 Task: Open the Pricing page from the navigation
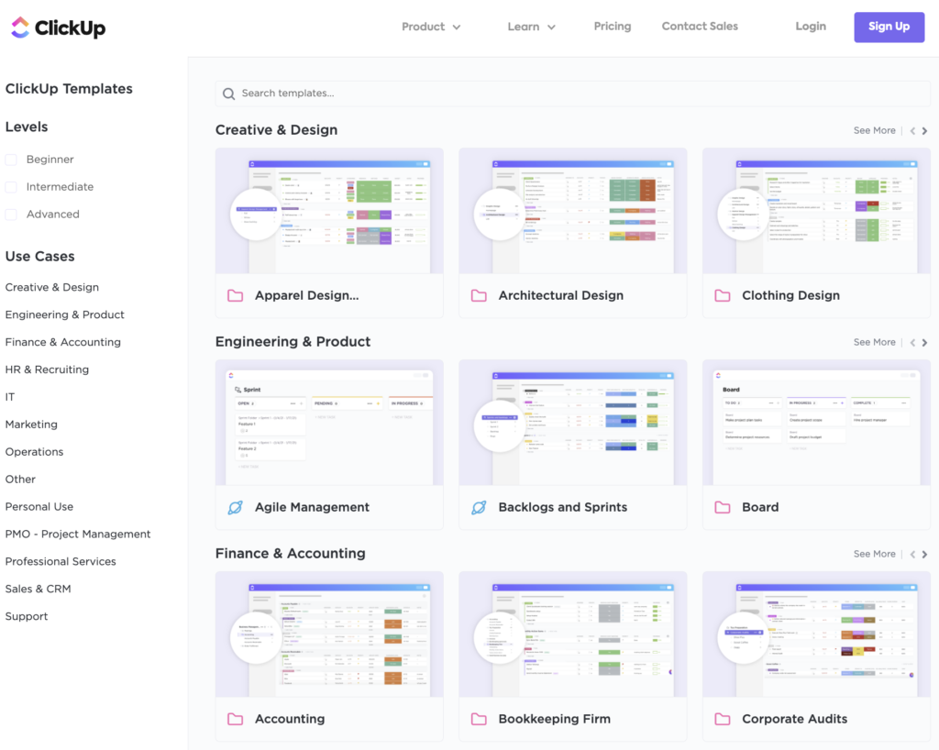click(613, 26)
